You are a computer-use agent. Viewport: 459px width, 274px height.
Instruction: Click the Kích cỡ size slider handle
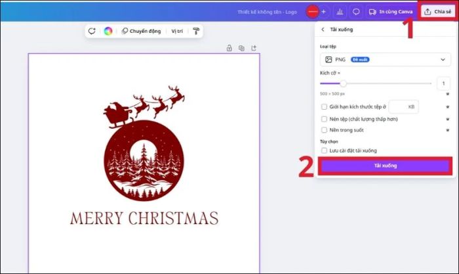pyautogui.click(x=343, y=83)
